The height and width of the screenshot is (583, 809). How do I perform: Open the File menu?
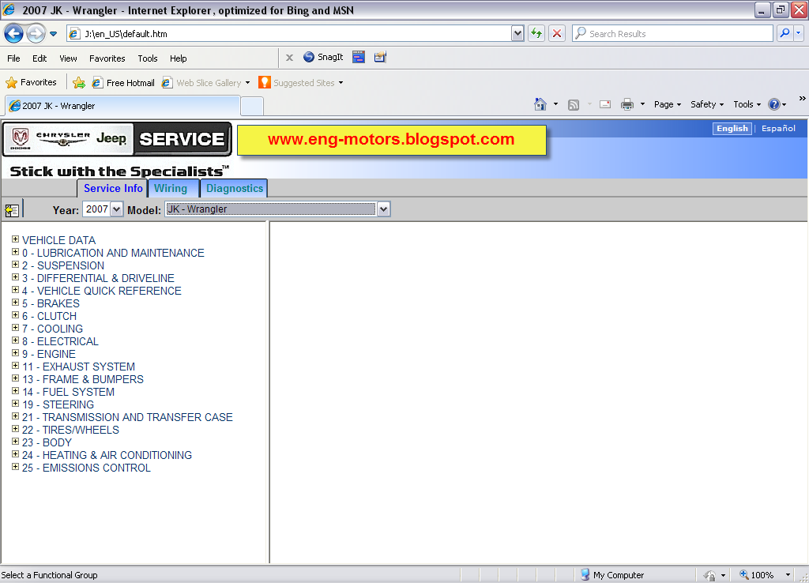pos(13,58)
